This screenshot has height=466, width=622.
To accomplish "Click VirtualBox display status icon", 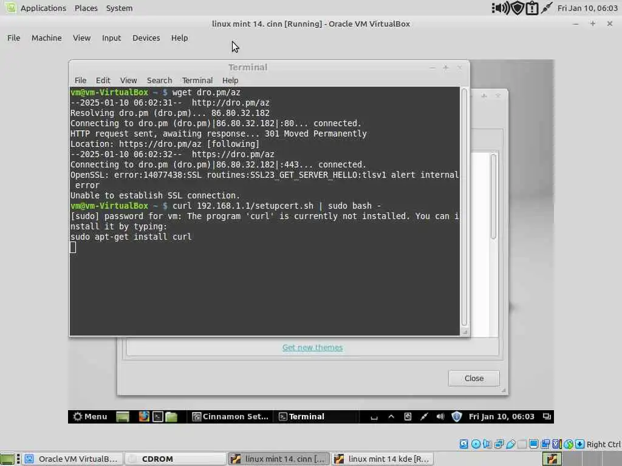I will [x=533, y=444].
